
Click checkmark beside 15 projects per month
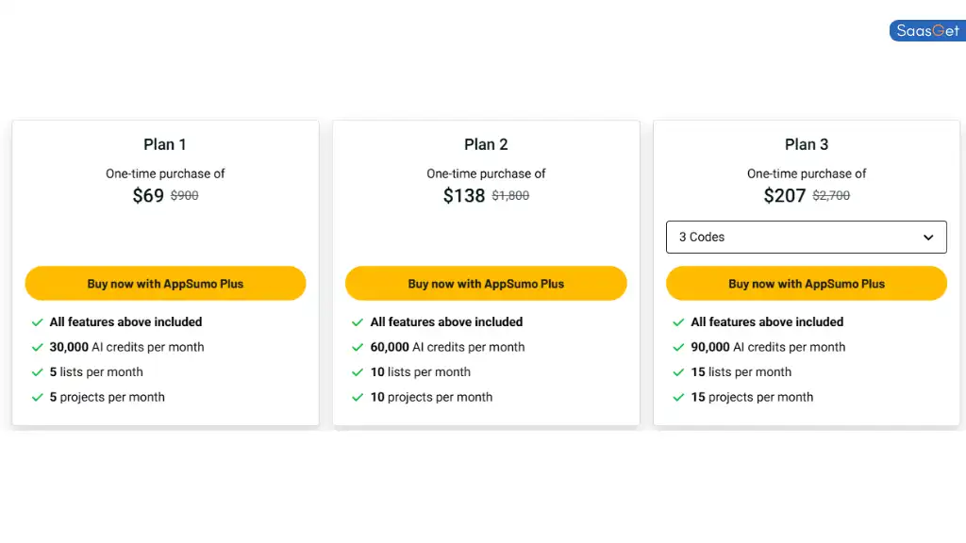click(x=678, y=398)
